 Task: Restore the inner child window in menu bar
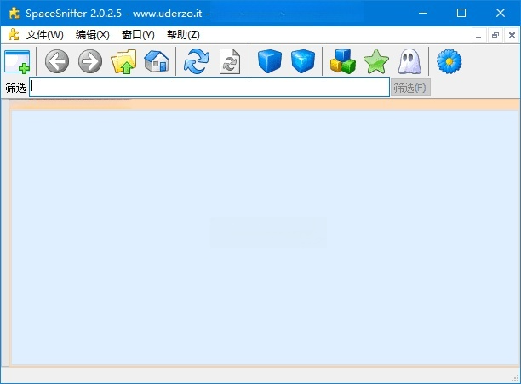[x=495, y=36]
